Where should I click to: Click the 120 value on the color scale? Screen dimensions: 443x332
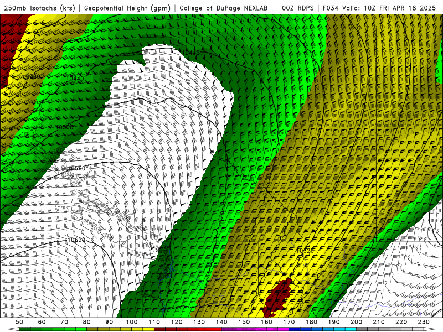(177, 322)
